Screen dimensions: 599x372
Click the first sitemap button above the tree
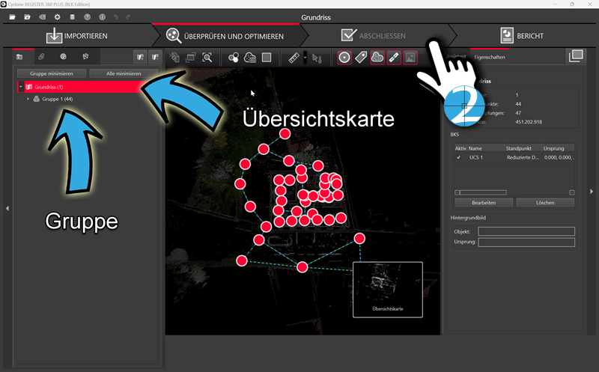[x=140, y=57]
